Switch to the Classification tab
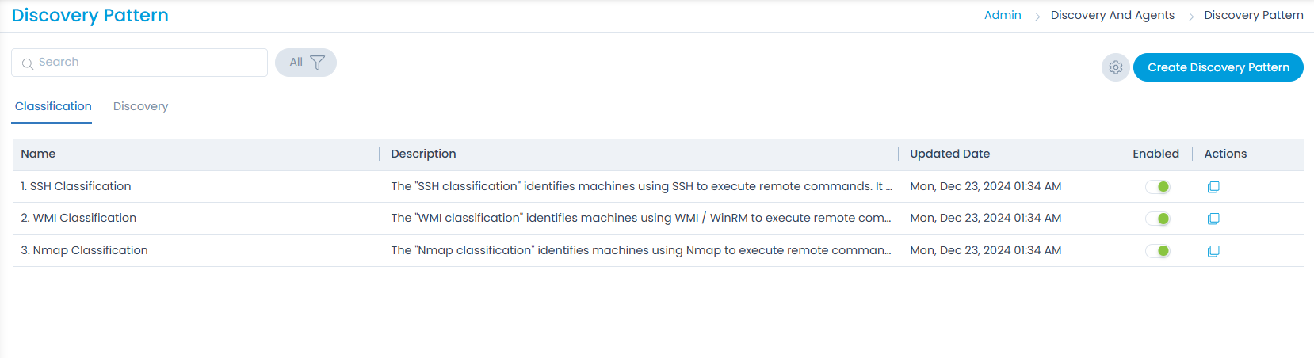Screen dimensions: 1314x358 [53, 106]
